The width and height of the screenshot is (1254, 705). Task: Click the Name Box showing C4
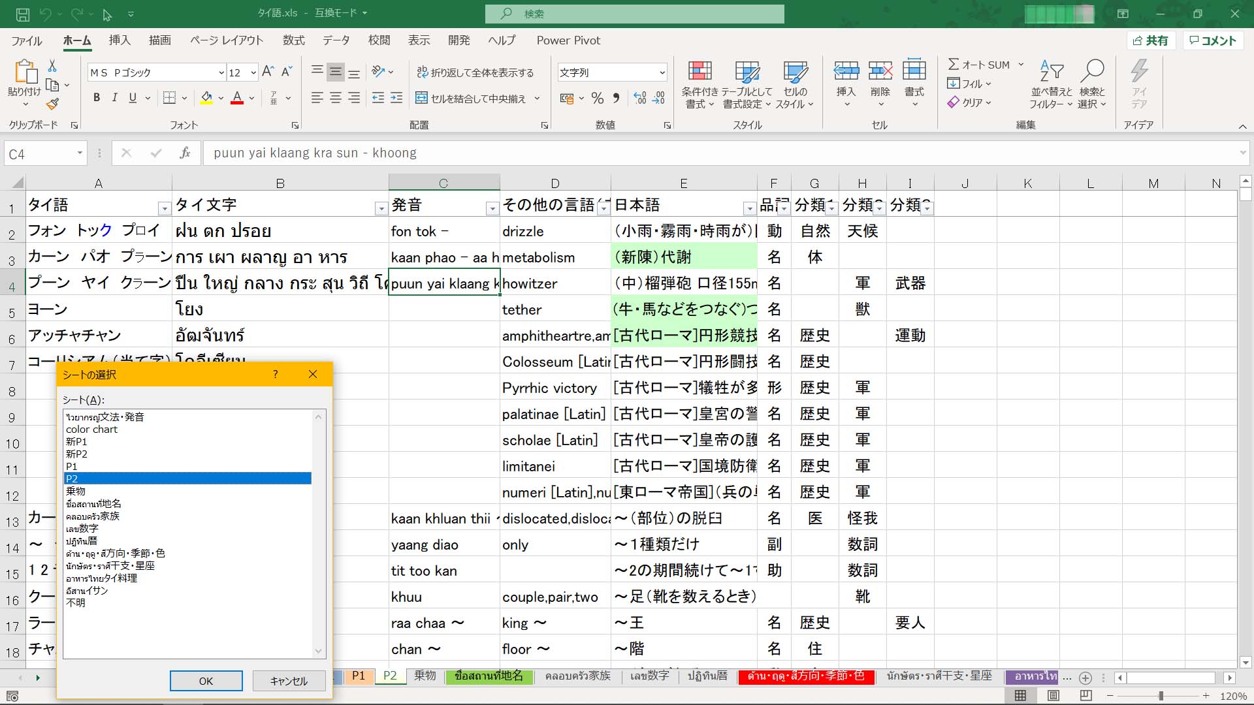(x=39, y=153)
